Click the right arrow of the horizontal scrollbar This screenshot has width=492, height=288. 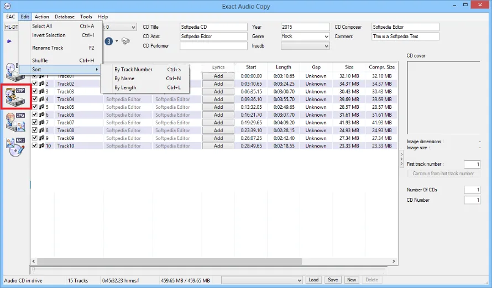click(394, 261)
